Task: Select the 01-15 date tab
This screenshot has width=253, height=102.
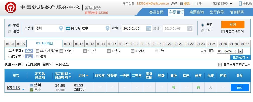Action: point(112,44)
